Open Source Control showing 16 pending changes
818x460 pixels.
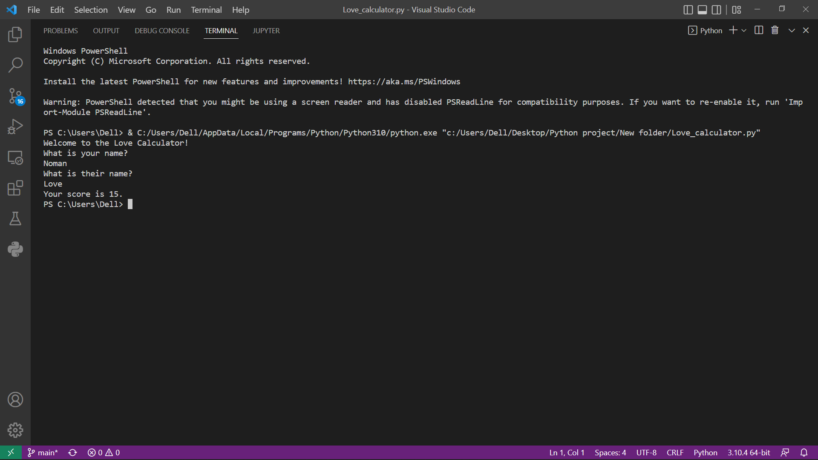click(x=15, y=96)
